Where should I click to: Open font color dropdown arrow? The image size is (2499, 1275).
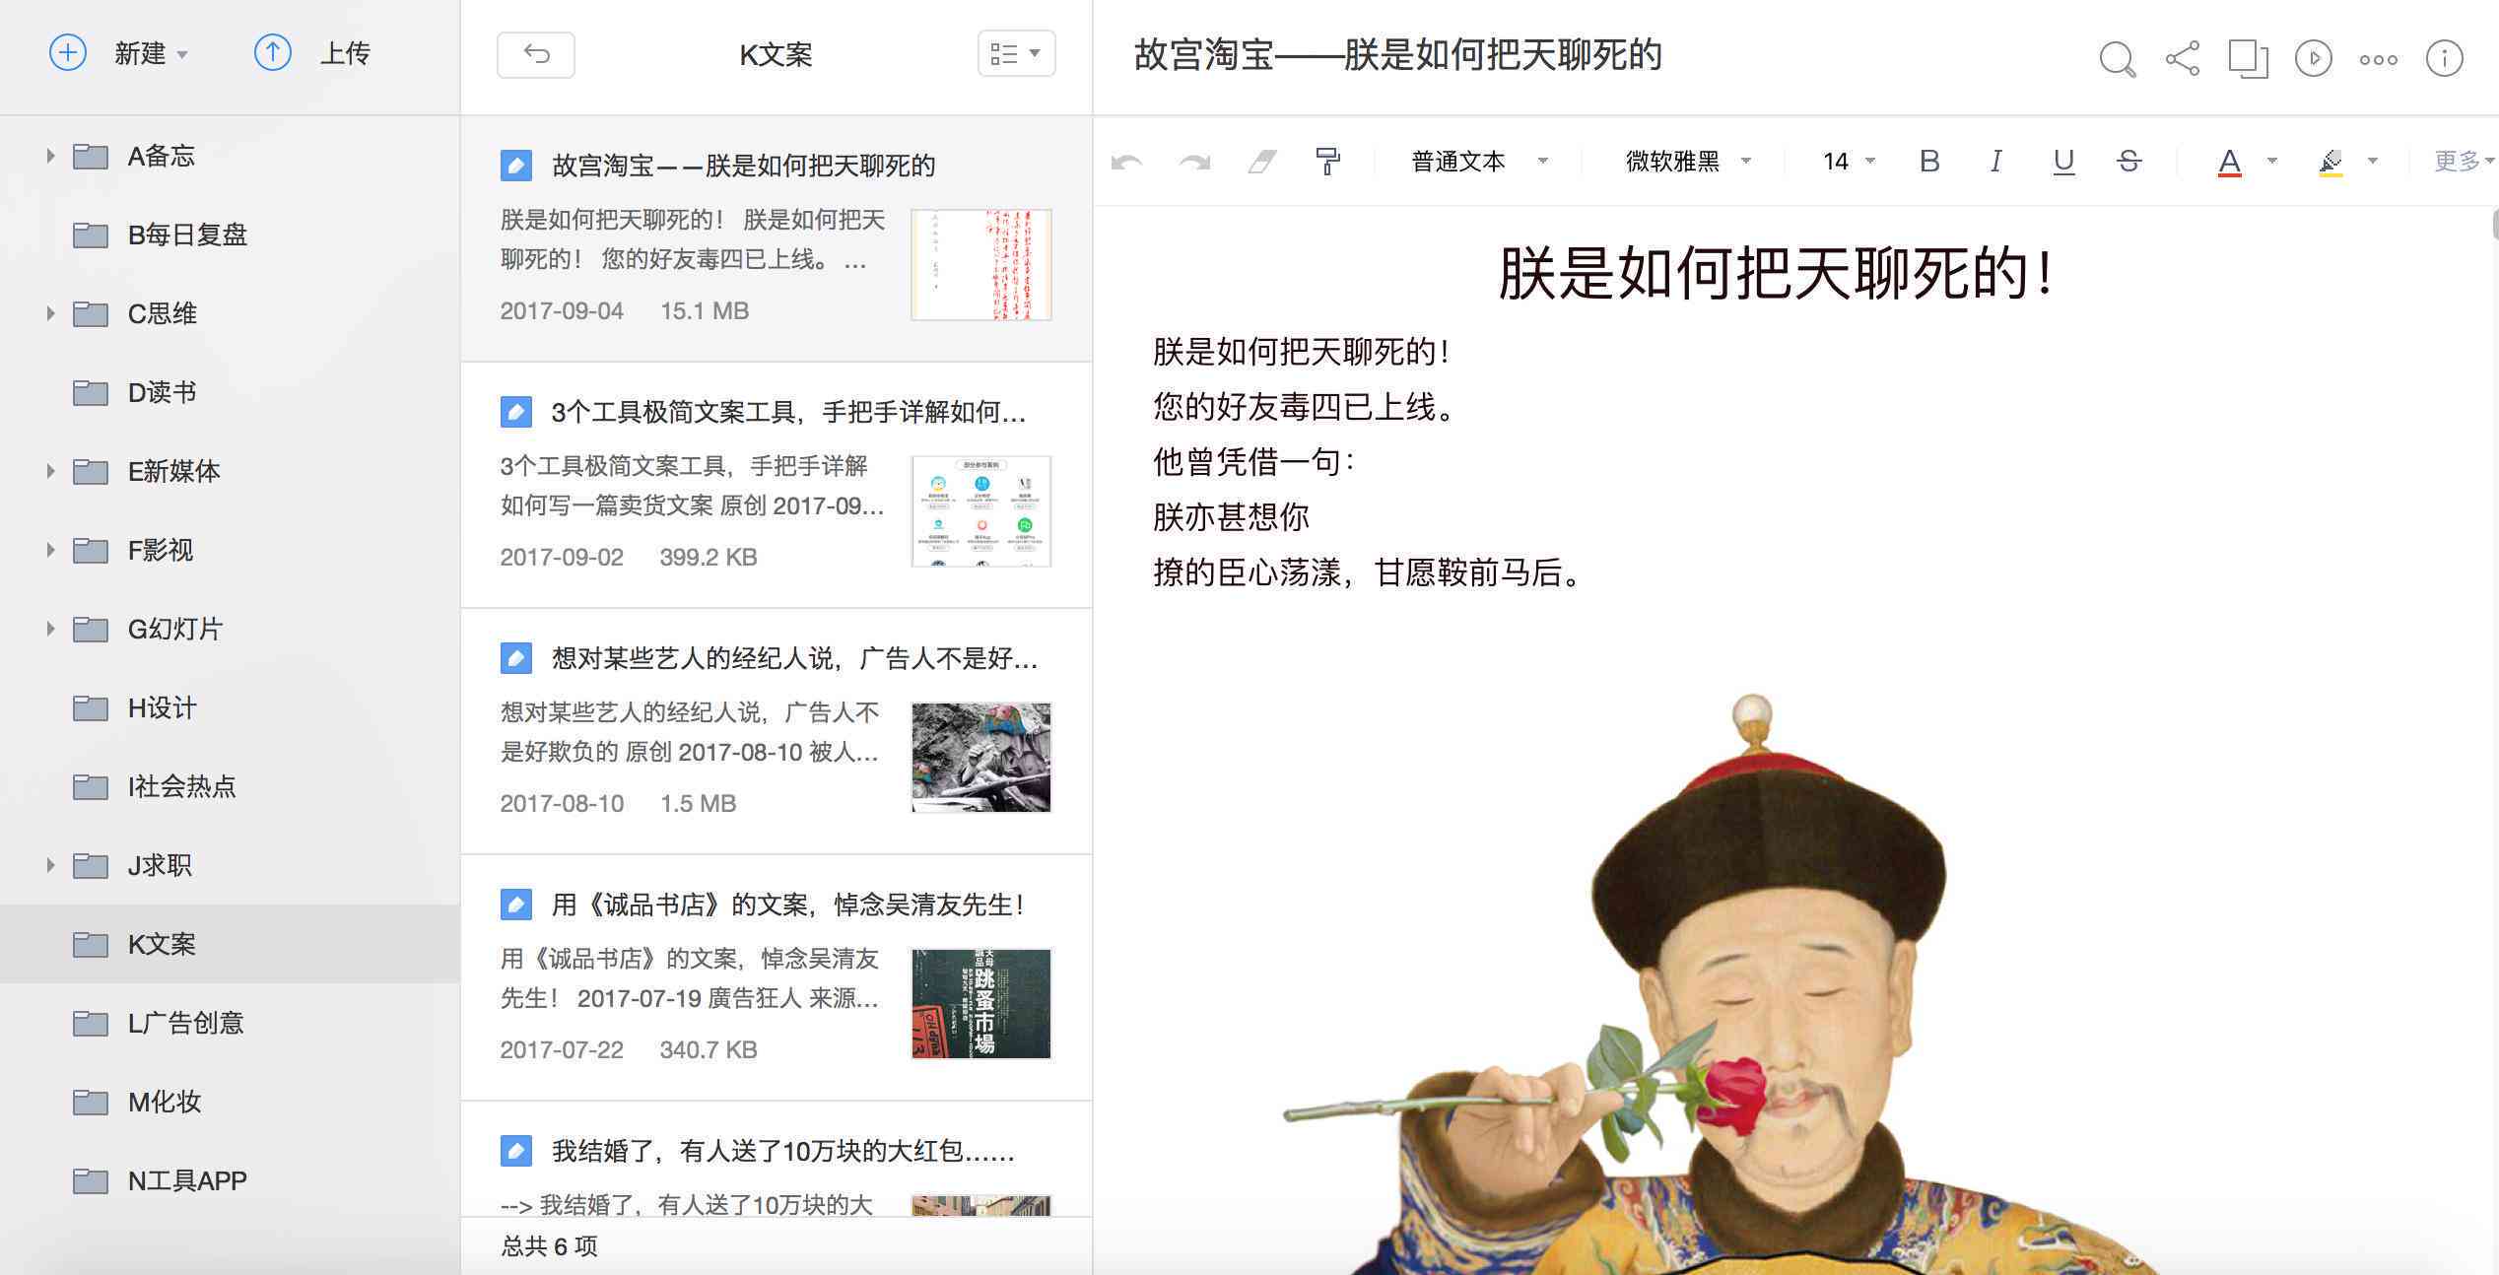[2272, 161]
